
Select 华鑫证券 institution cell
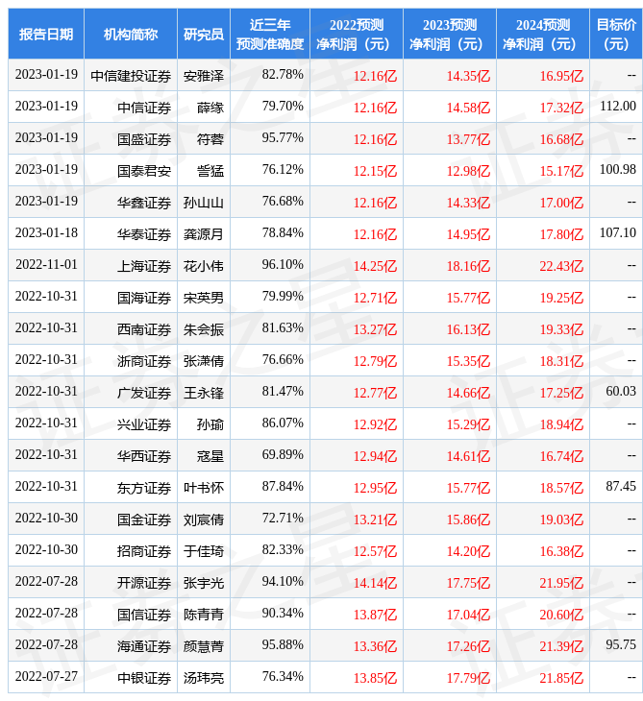point(131,203)
